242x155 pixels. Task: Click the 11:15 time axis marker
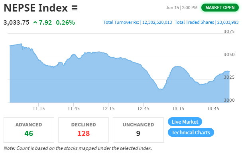pos(39,108)
